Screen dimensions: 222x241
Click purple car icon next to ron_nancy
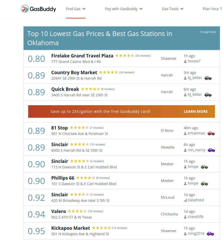point(211,150)
